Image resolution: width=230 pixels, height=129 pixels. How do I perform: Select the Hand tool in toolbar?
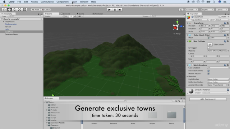tap(4, 10)
